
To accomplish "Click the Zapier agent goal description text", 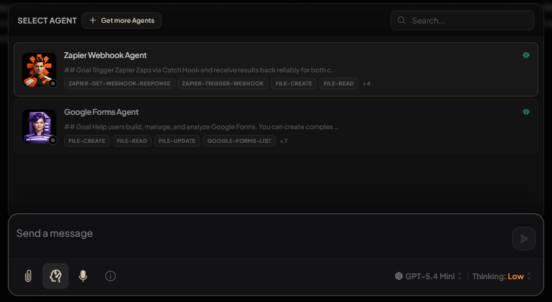I will (199, 70).
